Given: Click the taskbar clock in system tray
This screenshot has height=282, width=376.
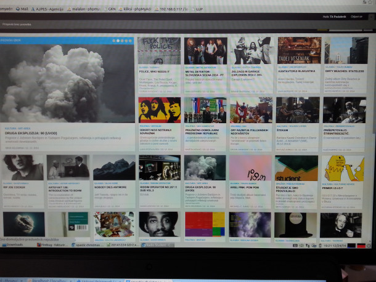Looking at the screenshot, I should (333, 245).
